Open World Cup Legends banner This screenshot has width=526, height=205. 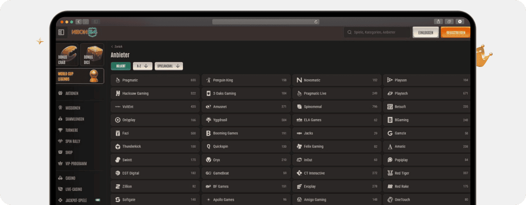tap(80, 76)
